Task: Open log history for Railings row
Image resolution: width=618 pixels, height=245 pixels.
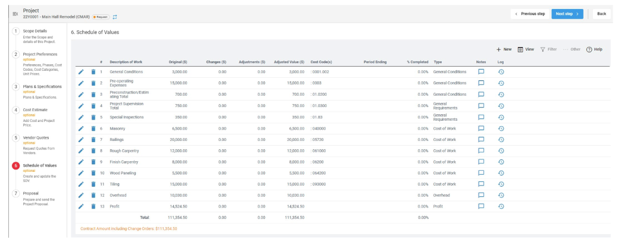Action: click(501, 139)
